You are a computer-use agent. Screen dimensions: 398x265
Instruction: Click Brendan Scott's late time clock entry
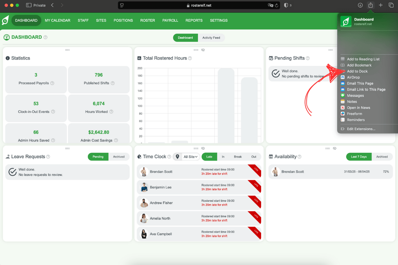tap(199, 172)
